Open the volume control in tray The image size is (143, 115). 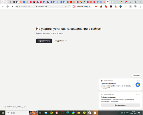[x=122, y=113]
